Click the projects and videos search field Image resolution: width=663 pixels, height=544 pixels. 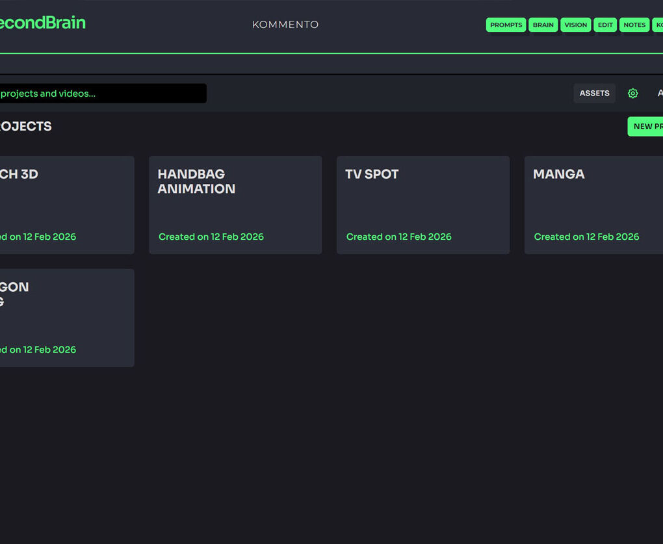pyautogui.click(x=104, y=93)
